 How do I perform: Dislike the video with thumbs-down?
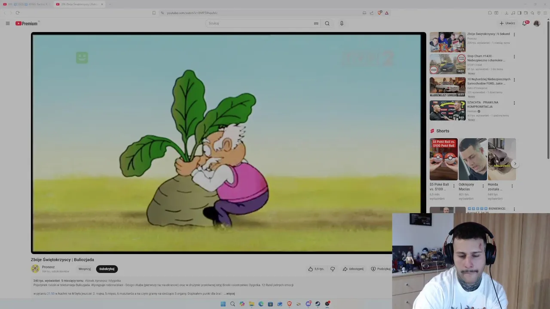click(x=333, y=269)
